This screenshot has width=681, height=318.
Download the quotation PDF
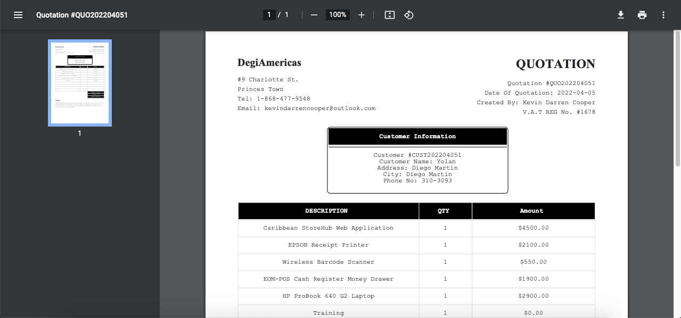621,15
